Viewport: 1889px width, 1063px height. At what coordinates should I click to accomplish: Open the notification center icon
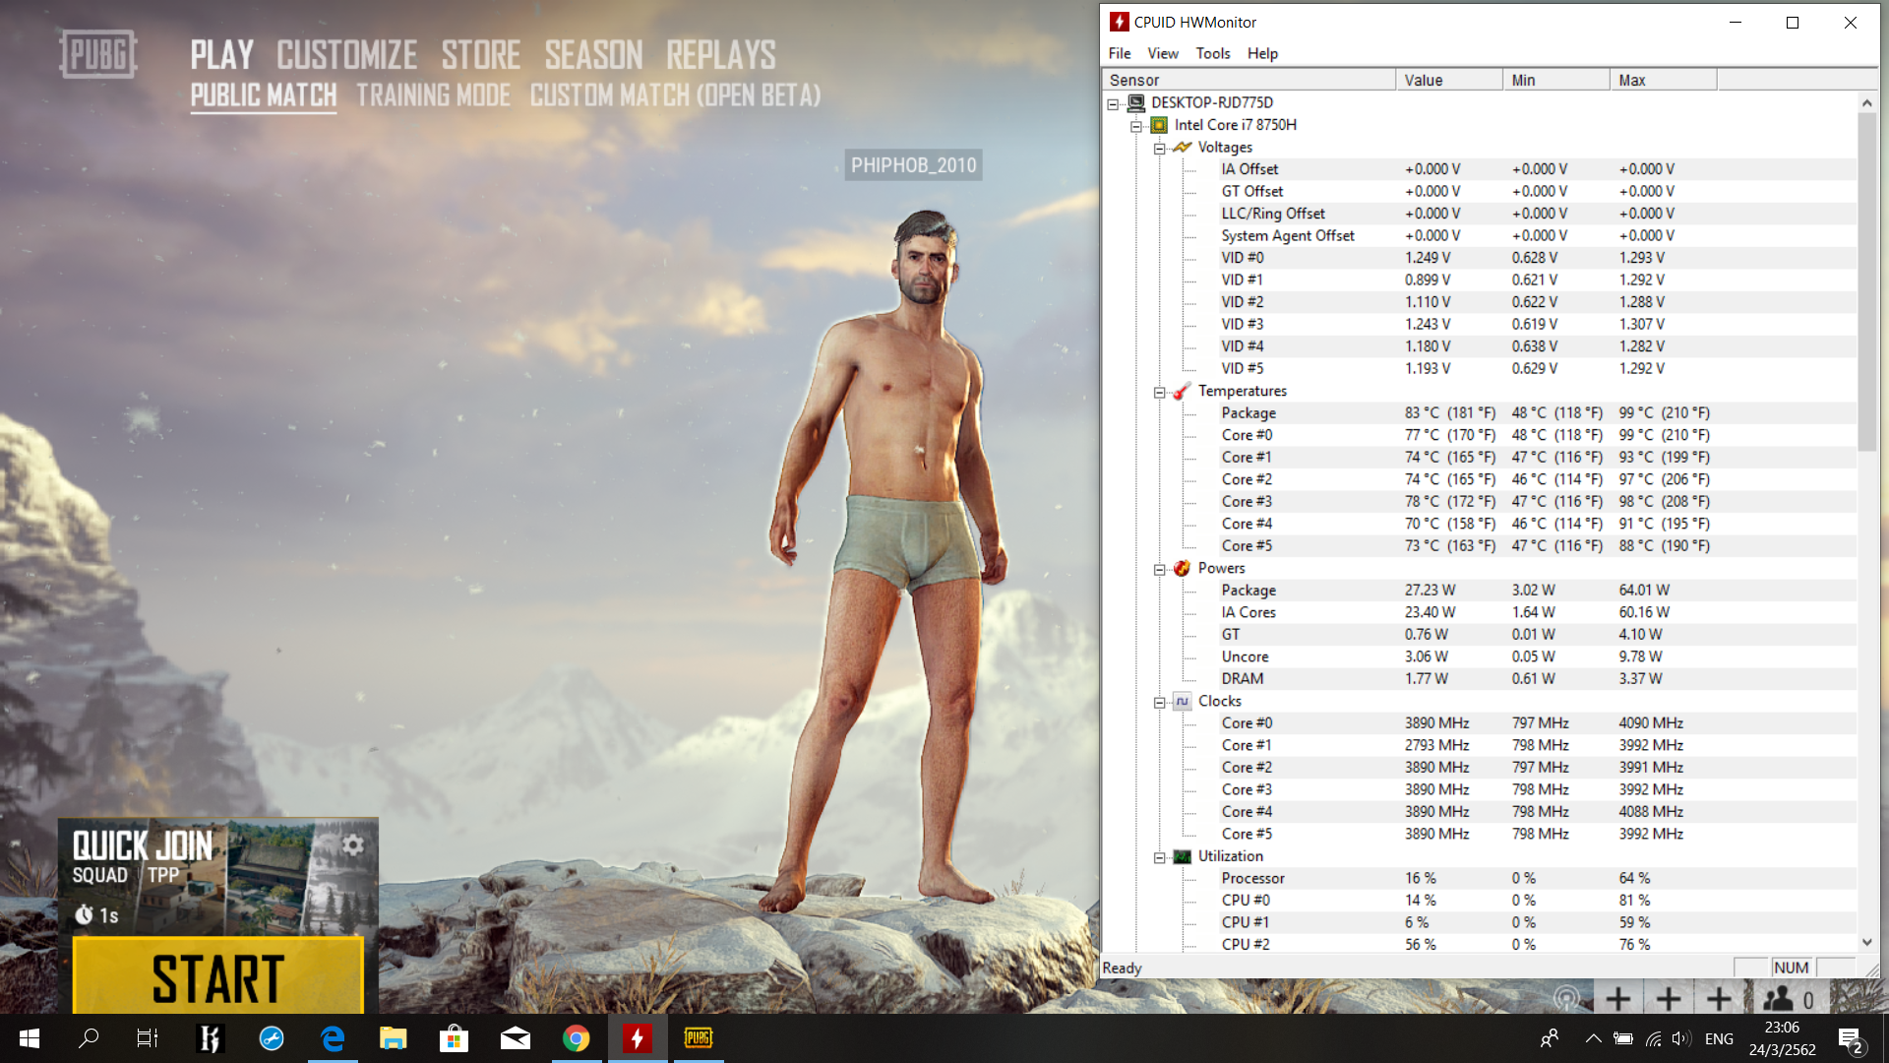pyautogui.click(x=1851, y=1039)
